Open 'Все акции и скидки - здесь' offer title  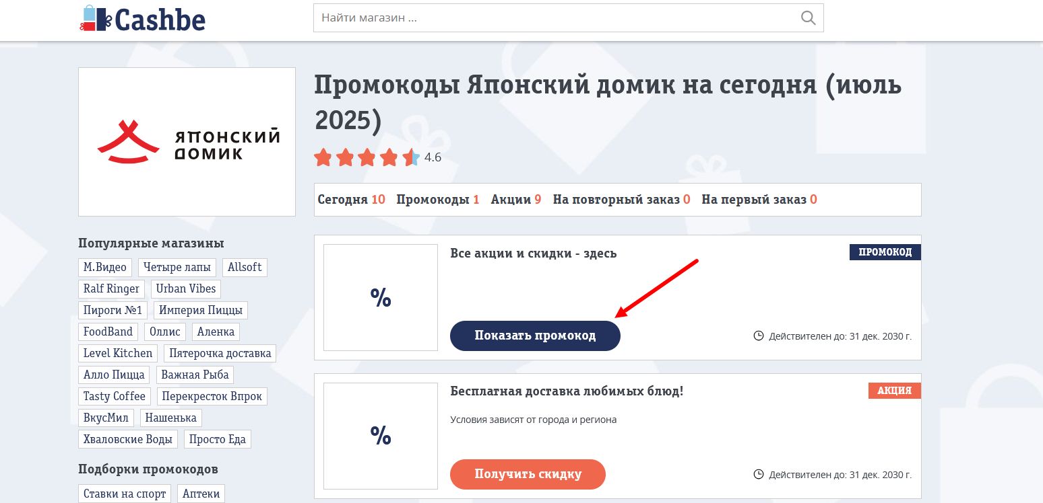(534, 254)
